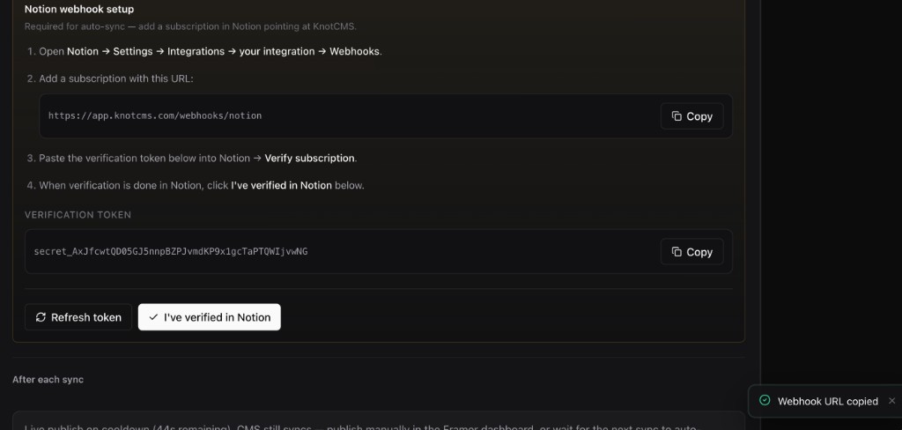
Task: Copy the verification token
Action: pos(691,252)
